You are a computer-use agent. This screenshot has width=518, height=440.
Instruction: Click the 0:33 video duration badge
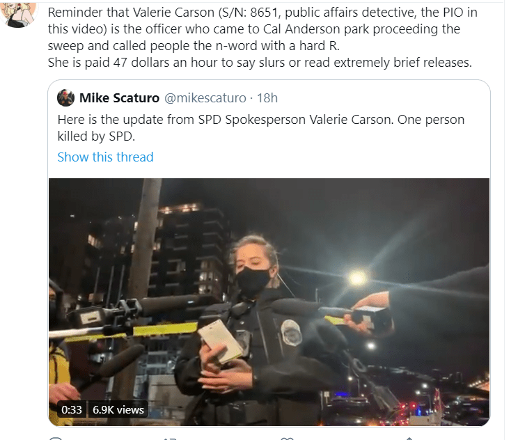pyautogui.click(x=72, y=409)
